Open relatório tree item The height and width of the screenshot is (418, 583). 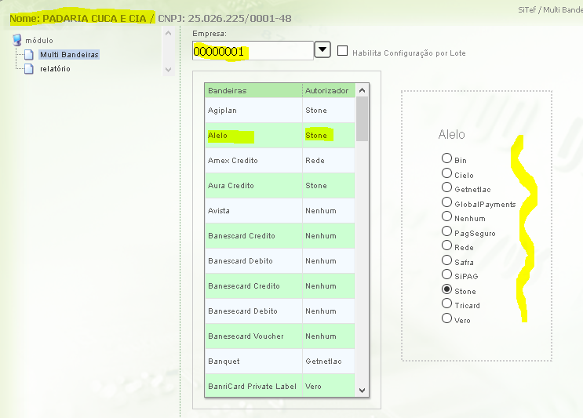55,69
